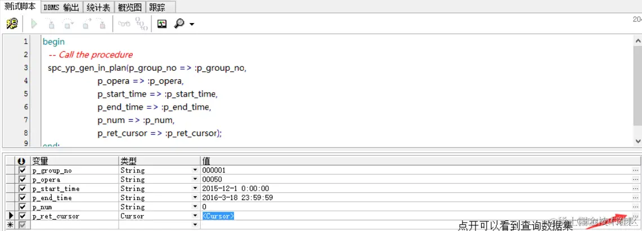Click the Step Into debug icon

tap(51, 25)
